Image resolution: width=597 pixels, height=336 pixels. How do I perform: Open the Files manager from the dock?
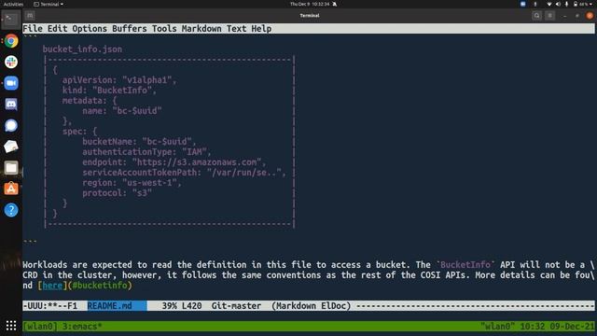point(11,168)
